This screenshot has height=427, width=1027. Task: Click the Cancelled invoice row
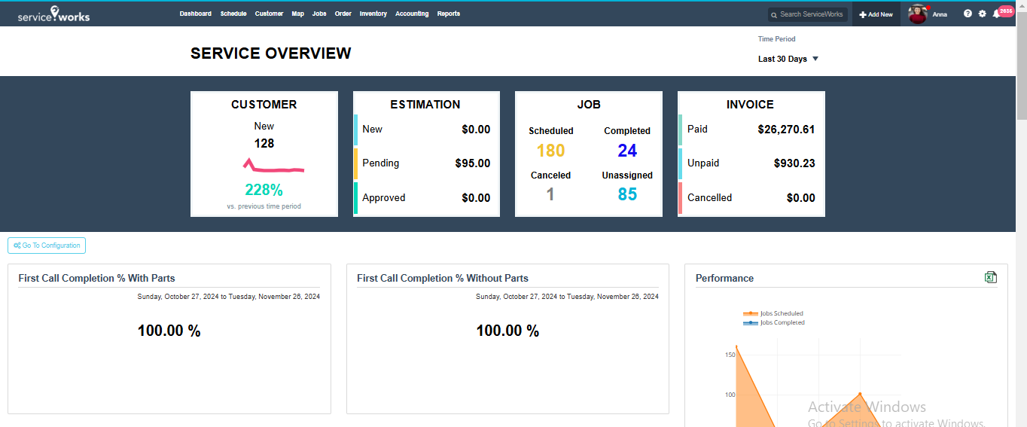[751, 198]
